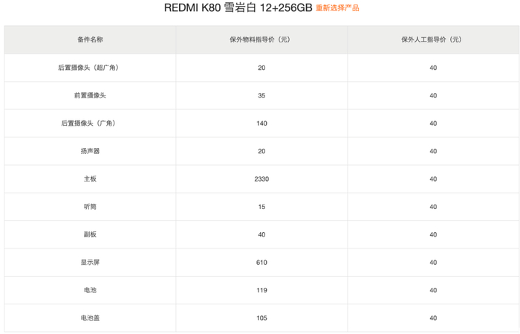Select the 电池盖 part name cell
The height and width of the screenshot is (334, 520).
pyautogui.click(x=90, y=318)
